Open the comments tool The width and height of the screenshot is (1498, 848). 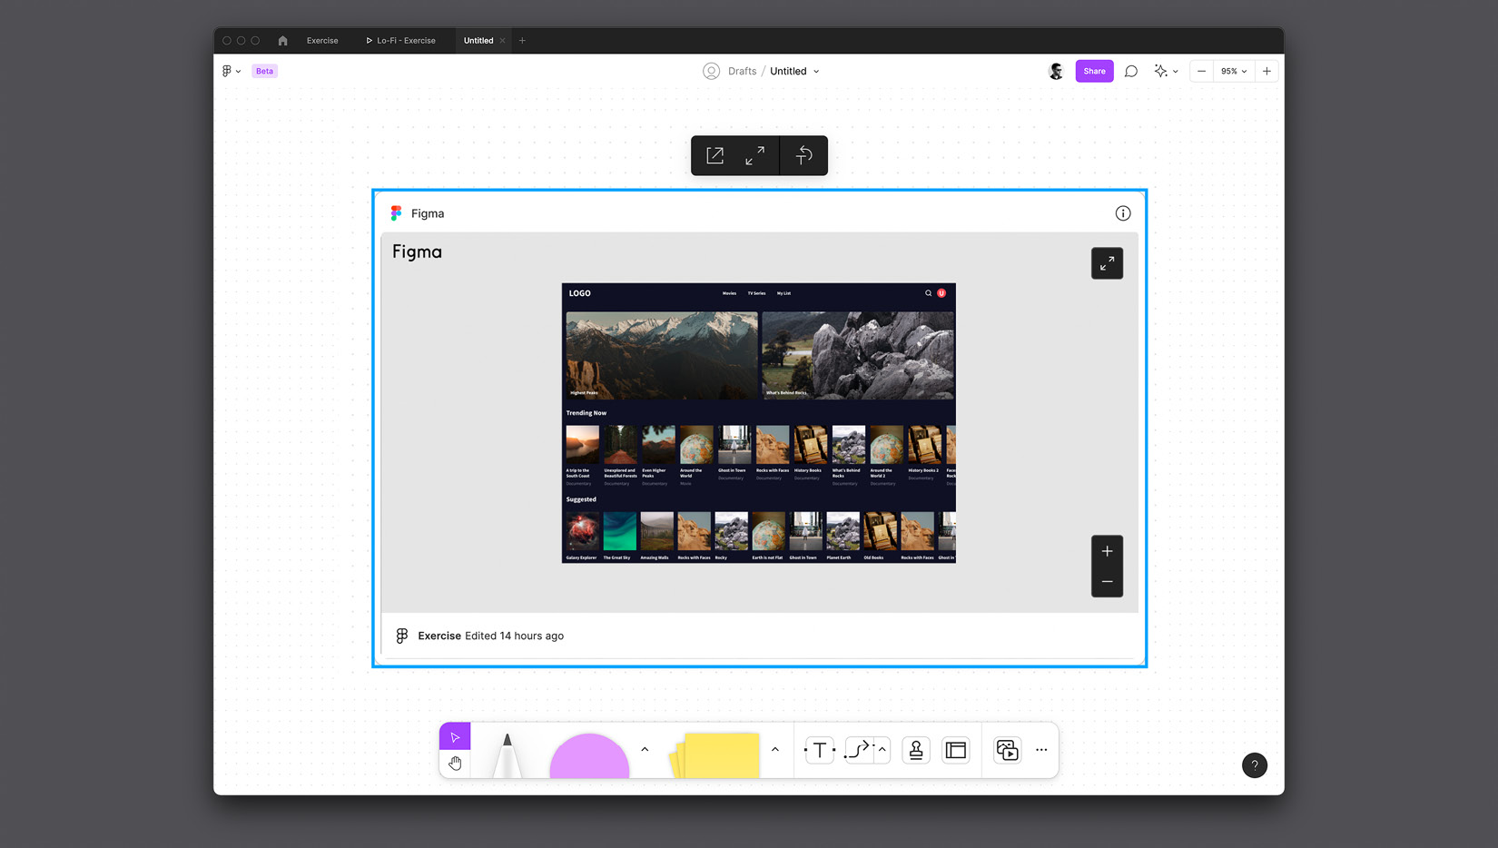tap(1130, 71)
